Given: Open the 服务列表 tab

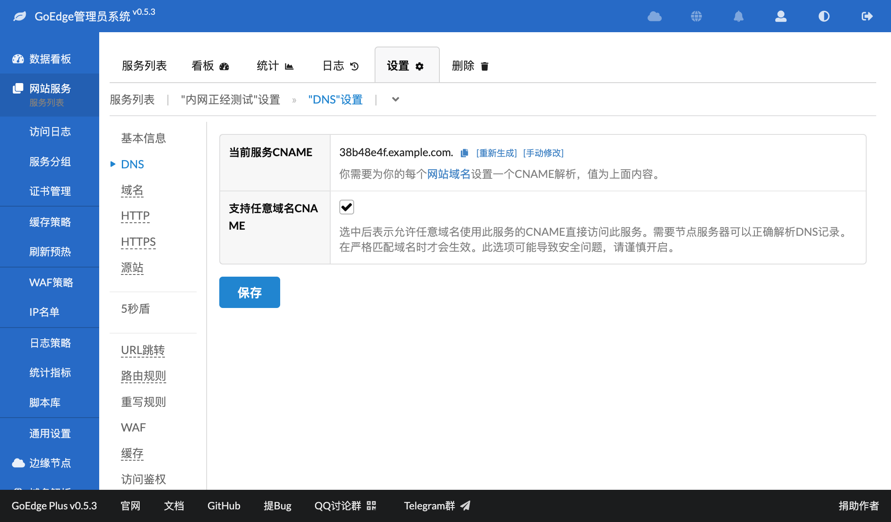Looking at the screenshot, I should point(144,66).
